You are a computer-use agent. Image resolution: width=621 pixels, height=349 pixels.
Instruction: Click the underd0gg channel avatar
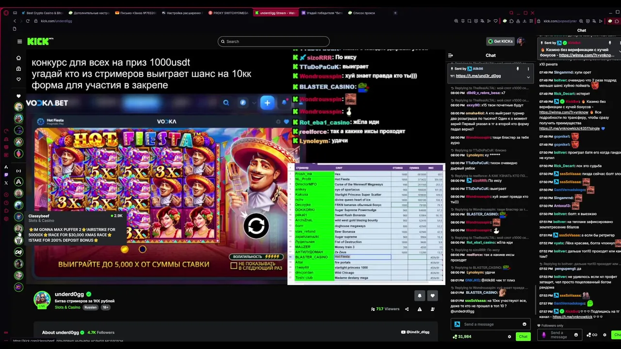pyautogui.click(x=42, y=300)
